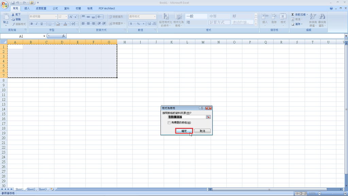348x196 pixels.
Task: Click the fill color bucket icon
Action: coord(58,24)
